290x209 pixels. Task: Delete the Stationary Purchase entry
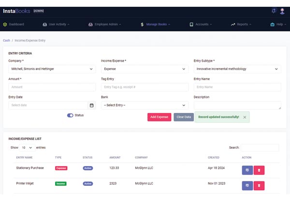pos(259,170)
